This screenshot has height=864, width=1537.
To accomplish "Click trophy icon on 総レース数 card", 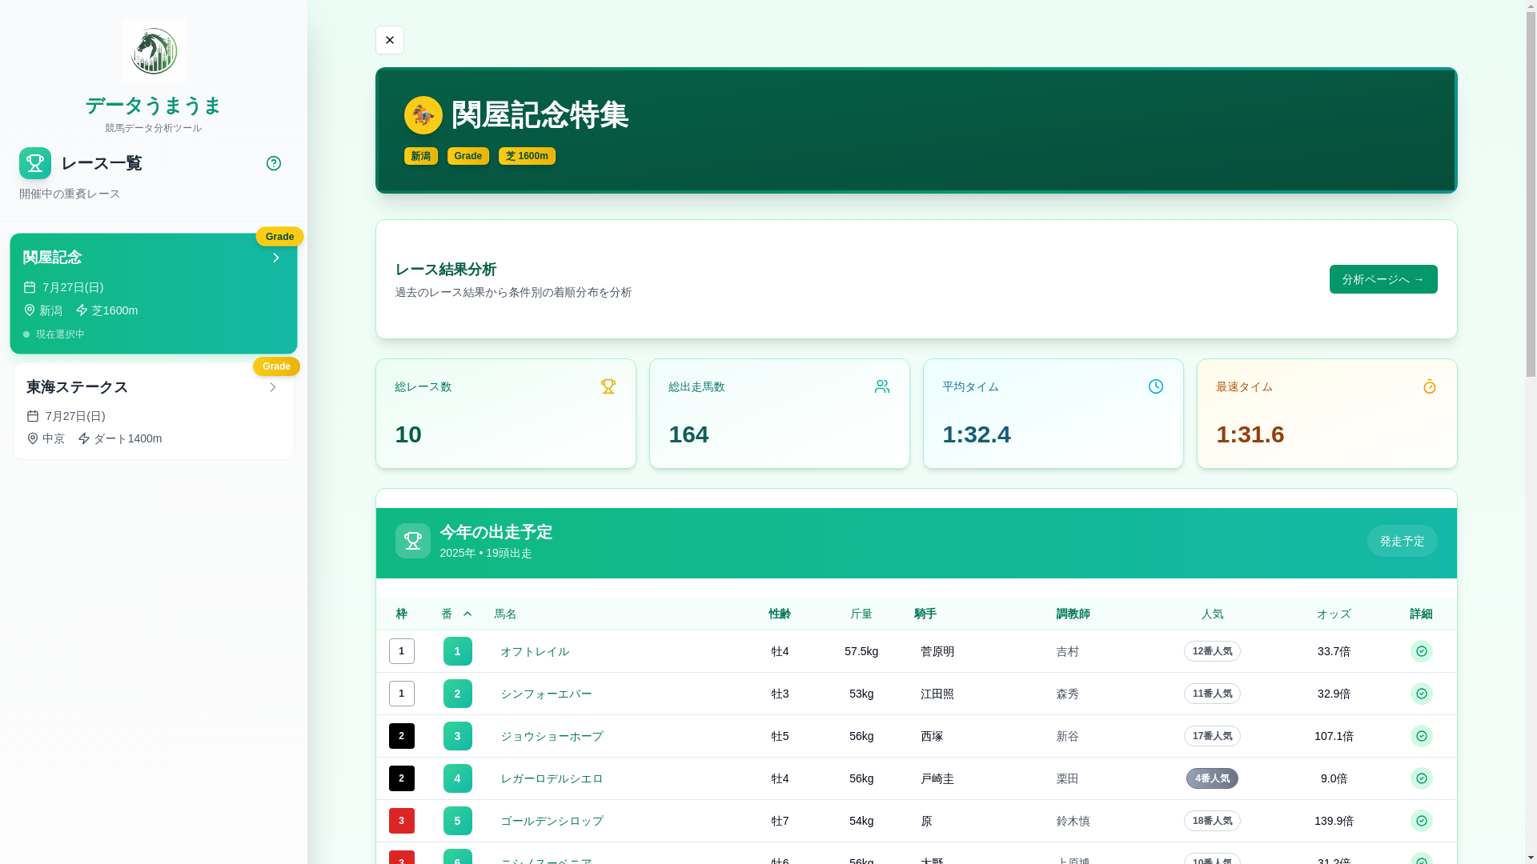I will click(x=608, y=386).
